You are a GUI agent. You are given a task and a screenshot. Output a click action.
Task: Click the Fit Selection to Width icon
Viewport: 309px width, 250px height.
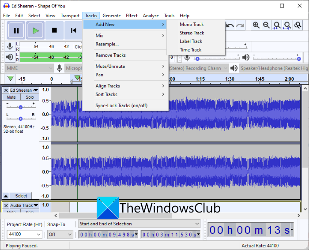click(277, 25)
